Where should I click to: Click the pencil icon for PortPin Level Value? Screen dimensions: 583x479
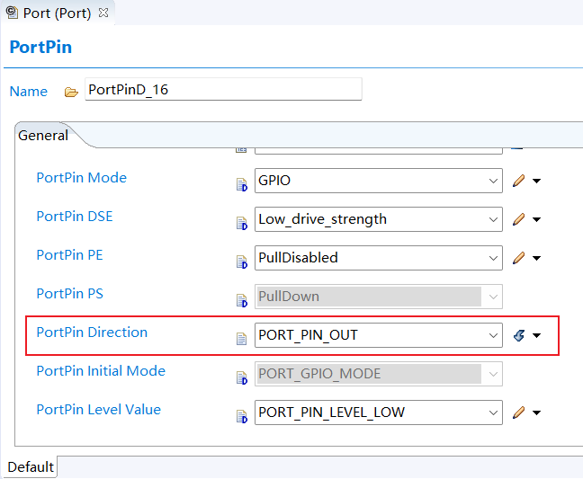[519, 412]
